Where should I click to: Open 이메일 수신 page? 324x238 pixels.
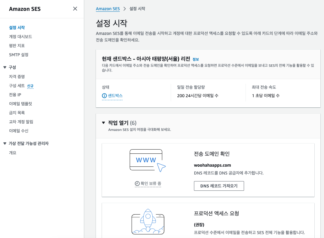(x=19, y=131)
